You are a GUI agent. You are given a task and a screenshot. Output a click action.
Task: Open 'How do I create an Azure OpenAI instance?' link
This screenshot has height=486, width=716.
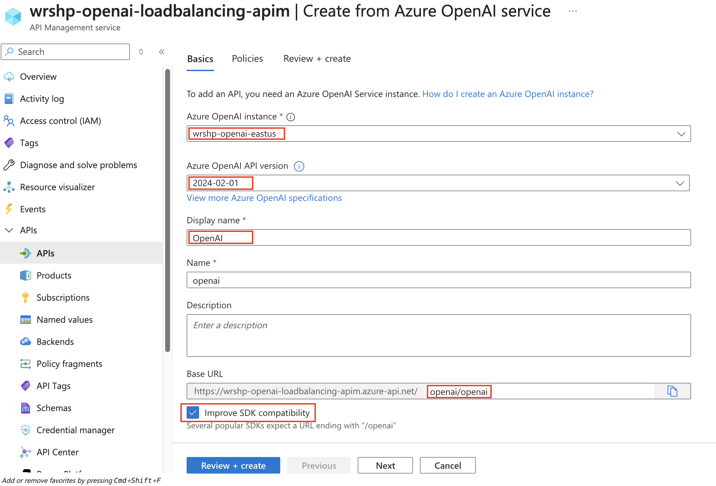(x=508, y=94)
